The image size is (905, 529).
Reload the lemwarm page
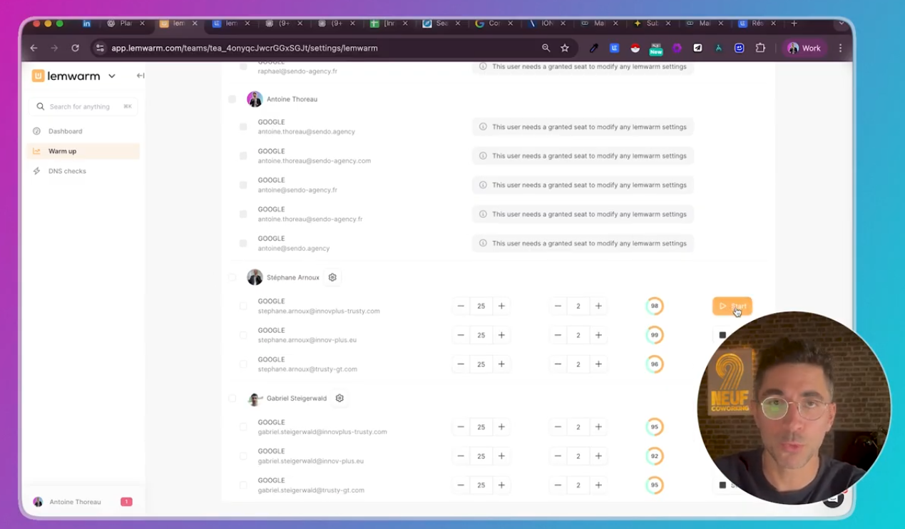pyautogui.click(x=75, y=48)
